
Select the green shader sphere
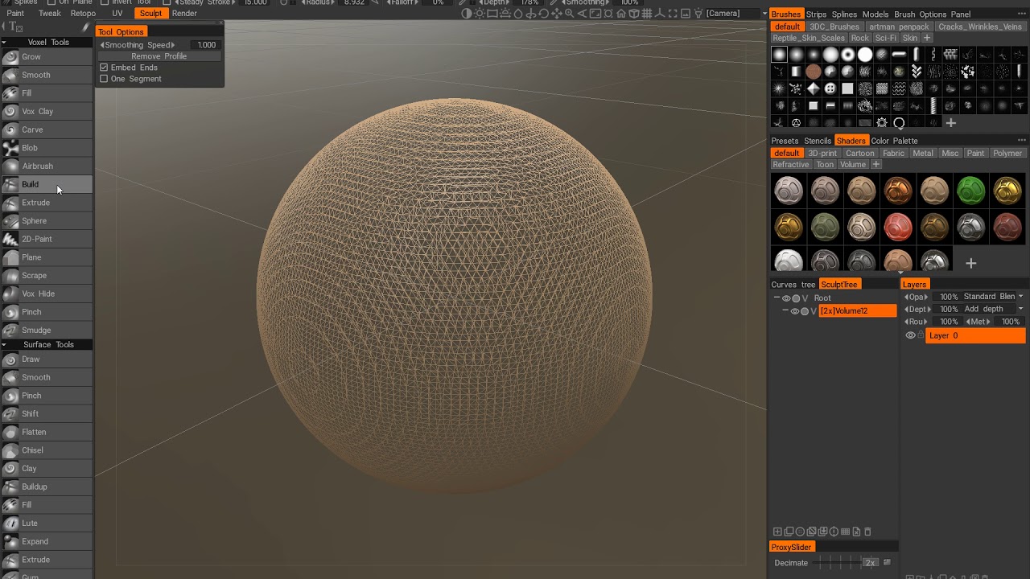coord(970,191)
